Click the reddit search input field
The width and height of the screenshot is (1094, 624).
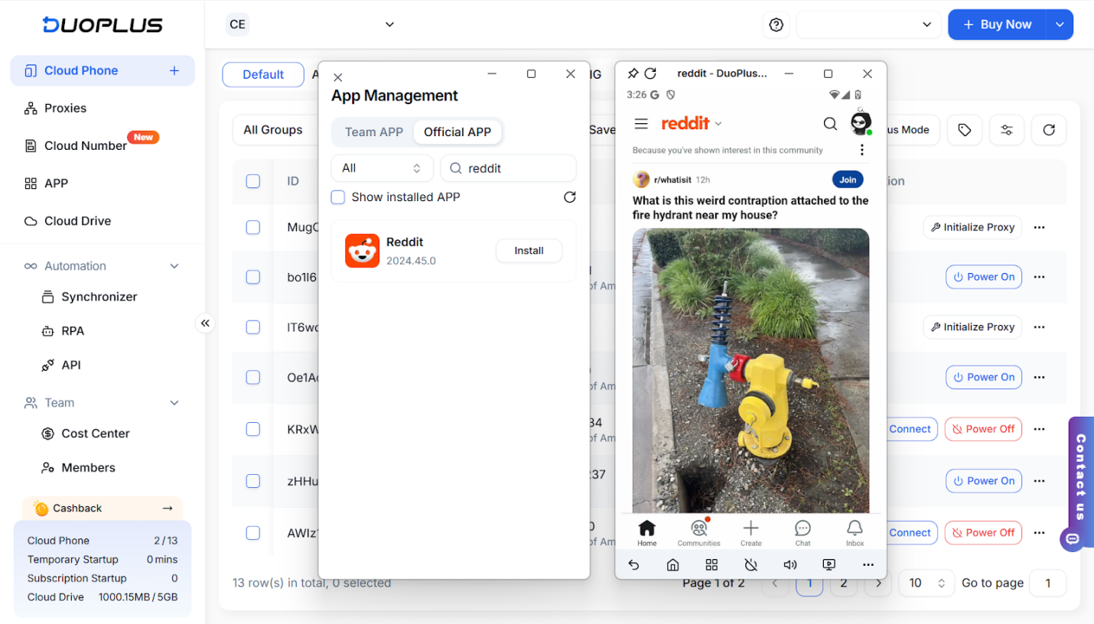[517, 168]
